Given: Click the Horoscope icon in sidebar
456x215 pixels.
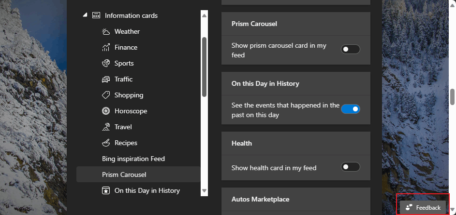Looking at the screenshot, I should tap(106, 111).
